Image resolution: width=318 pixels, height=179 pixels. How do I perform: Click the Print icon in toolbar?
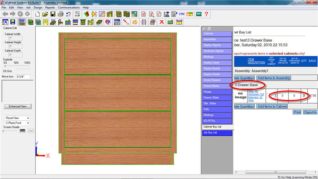tap(61, 14)
